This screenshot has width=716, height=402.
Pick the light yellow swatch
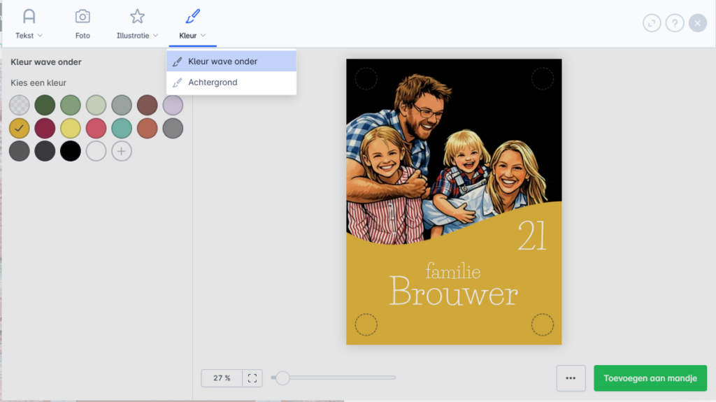click(71, 129)
